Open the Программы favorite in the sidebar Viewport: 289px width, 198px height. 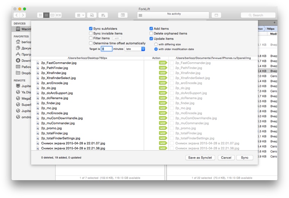click(23, 54)
